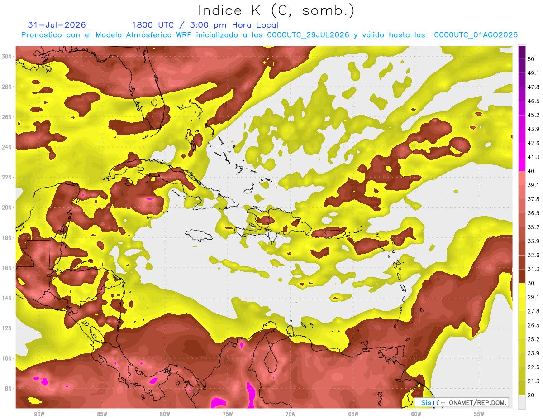Click the "28N" latitude label
Viewport: 543px width, 420px height.
click(x=7, y=87)
